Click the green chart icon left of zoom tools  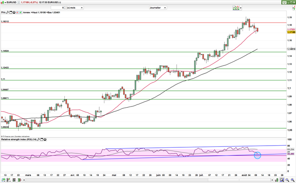tap(276, 180)
